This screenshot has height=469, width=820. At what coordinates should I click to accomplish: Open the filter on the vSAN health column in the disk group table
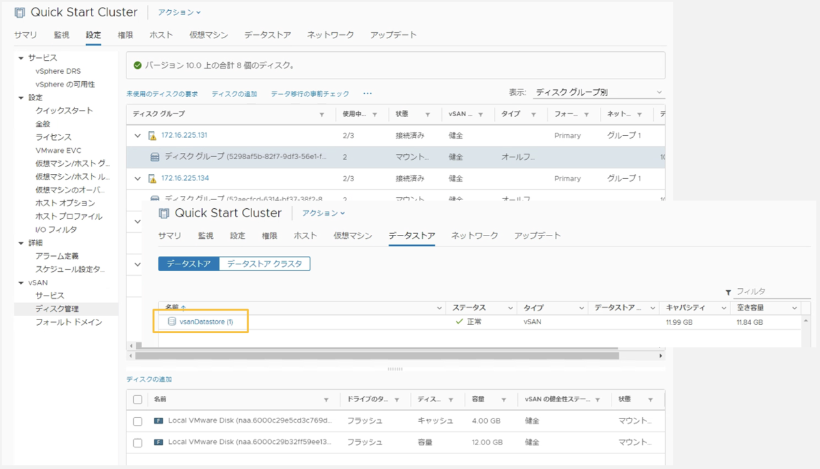coord(480,115)
